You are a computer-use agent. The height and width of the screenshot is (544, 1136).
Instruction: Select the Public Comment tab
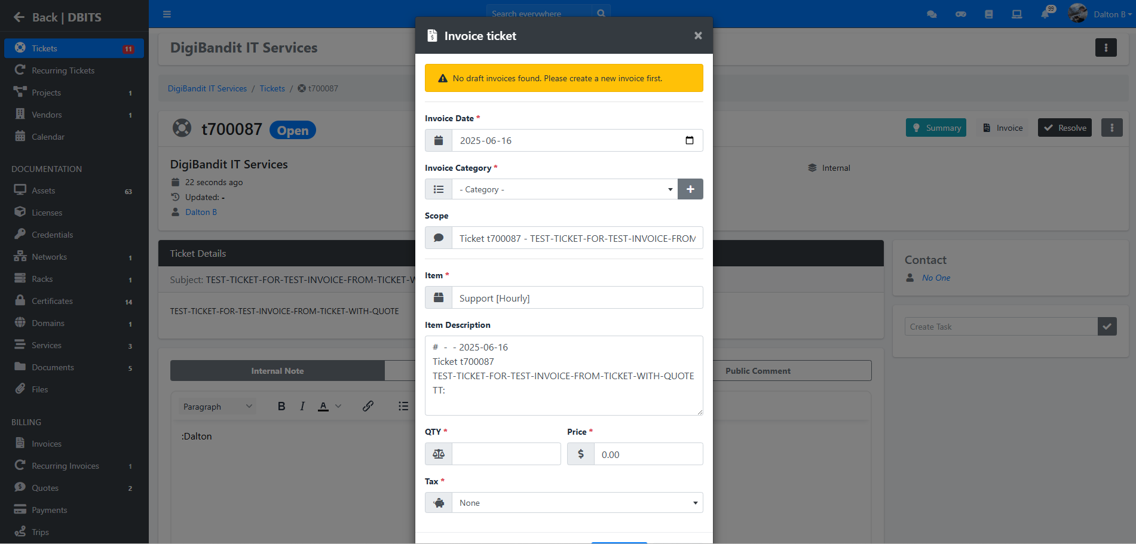click(x=758, y=371)
